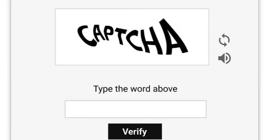269x140 pixels.
Task: Switch to audio challenge using the speaker icon
Action: click(225, 58)
